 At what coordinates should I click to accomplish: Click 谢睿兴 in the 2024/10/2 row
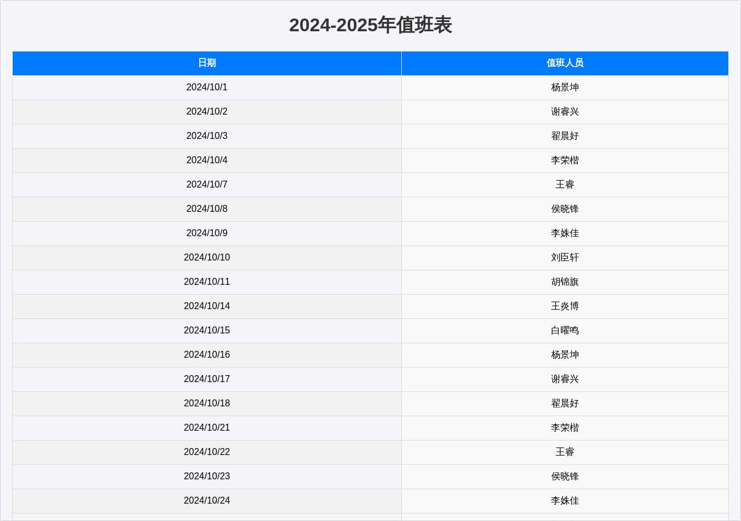[565, 112]
